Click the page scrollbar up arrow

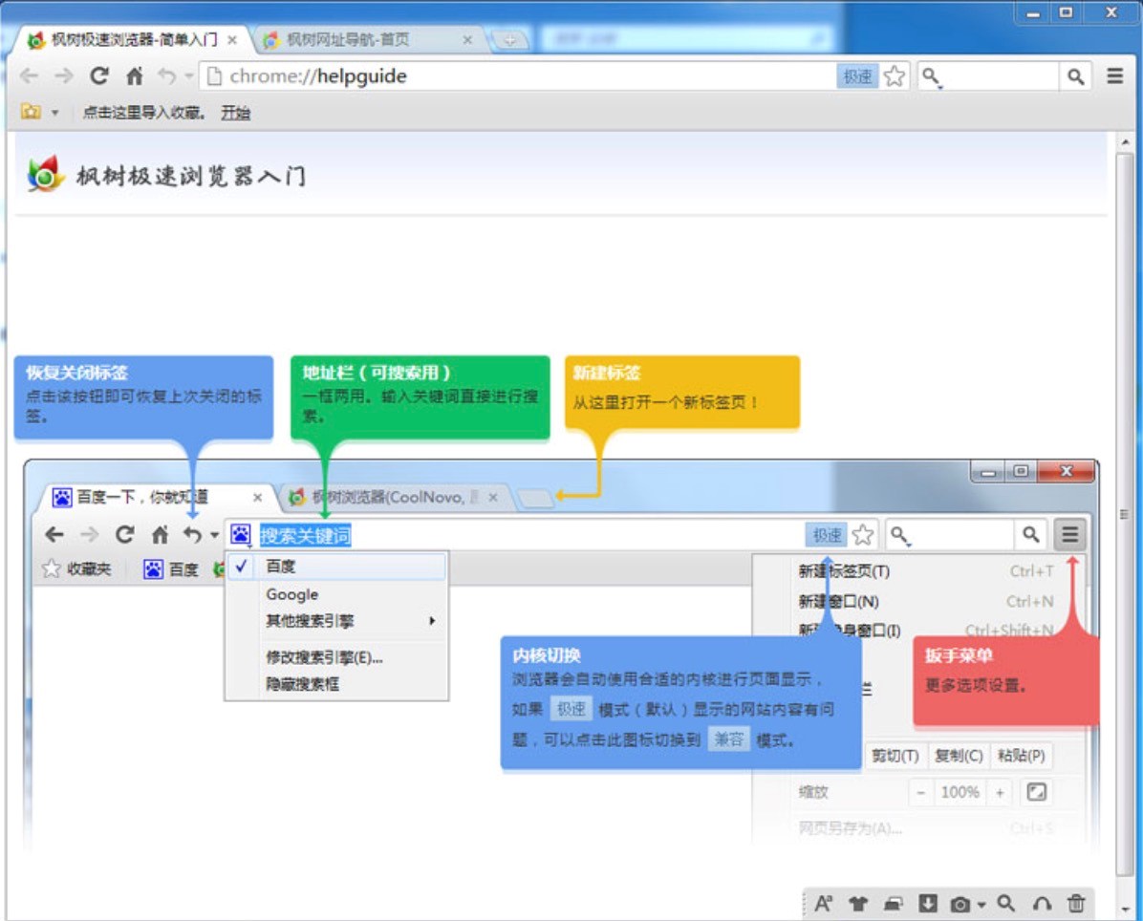click(1125, 142)
